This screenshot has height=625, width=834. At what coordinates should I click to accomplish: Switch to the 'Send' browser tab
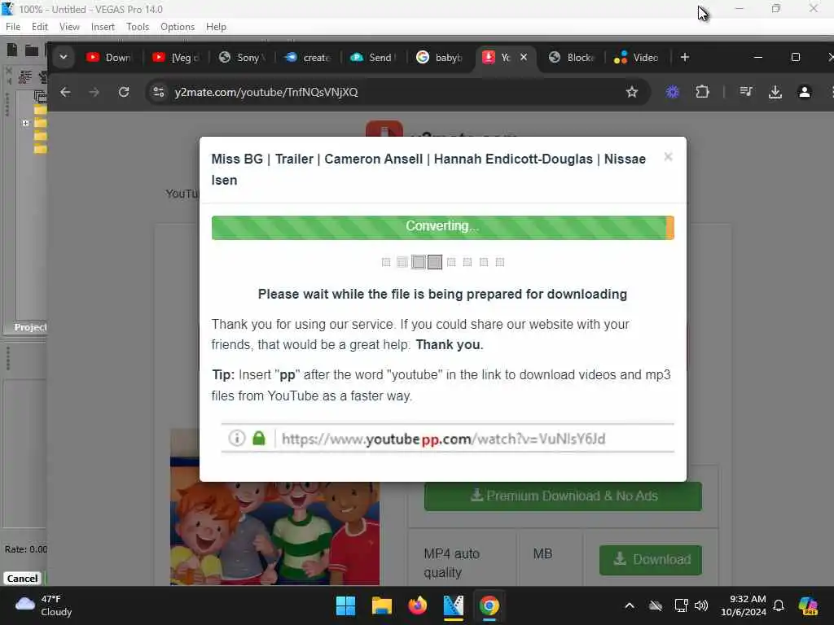[374, 57]
